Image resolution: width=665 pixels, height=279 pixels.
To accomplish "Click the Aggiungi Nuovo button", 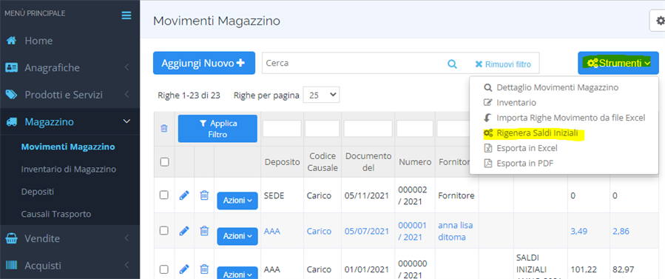I will pos(204,63).
